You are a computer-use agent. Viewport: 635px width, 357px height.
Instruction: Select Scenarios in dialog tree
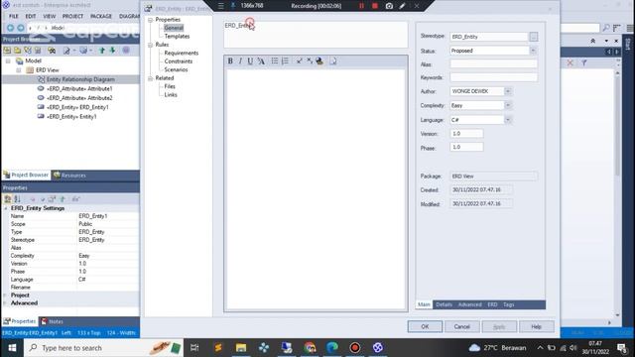(176, 69)
